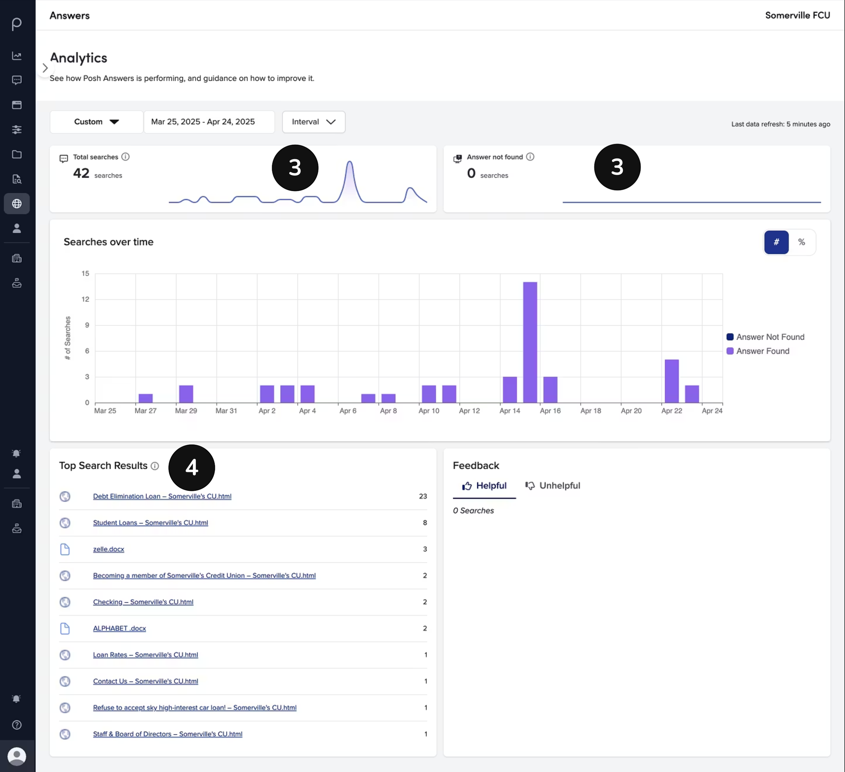
Task: Open the document search sidebar icon
Action: (x=17, y=179)
